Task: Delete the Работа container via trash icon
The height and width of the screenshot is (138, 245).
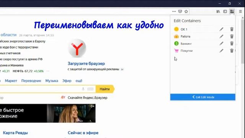Action: click(232, 36)
